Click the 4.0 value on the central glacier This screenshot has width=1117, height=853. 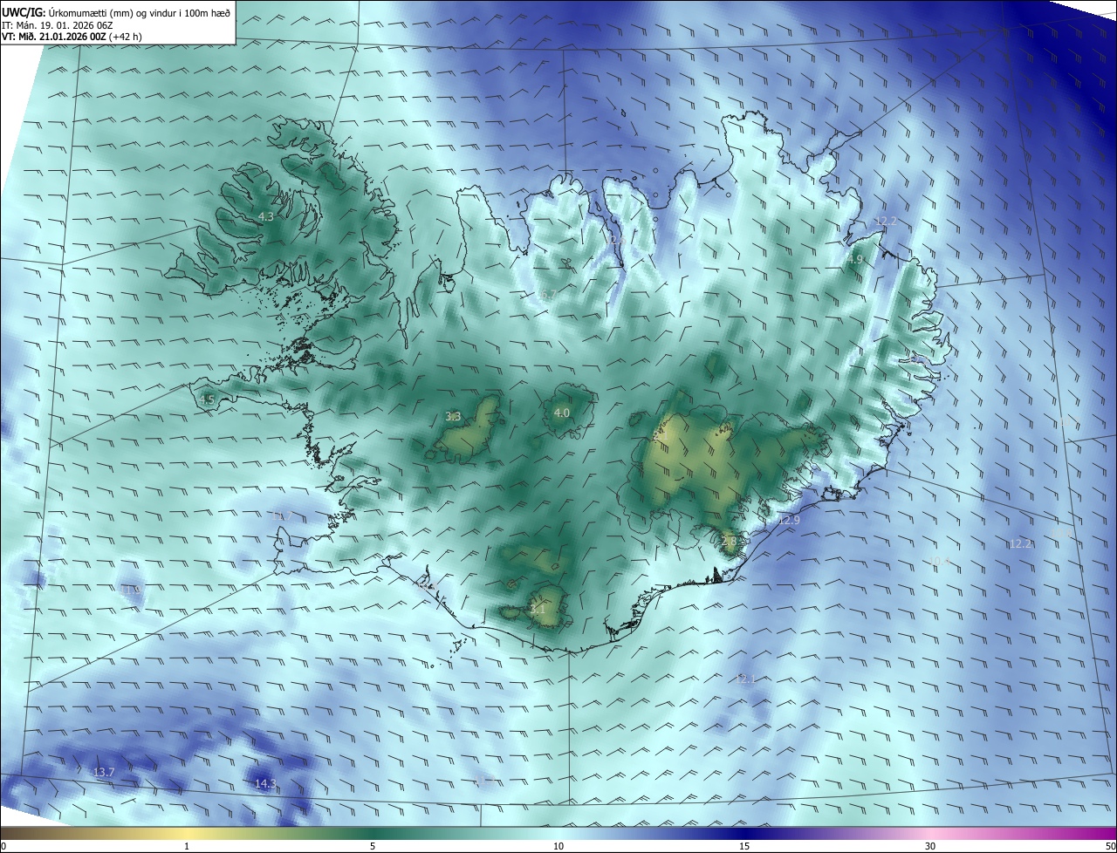coord(562,413)
